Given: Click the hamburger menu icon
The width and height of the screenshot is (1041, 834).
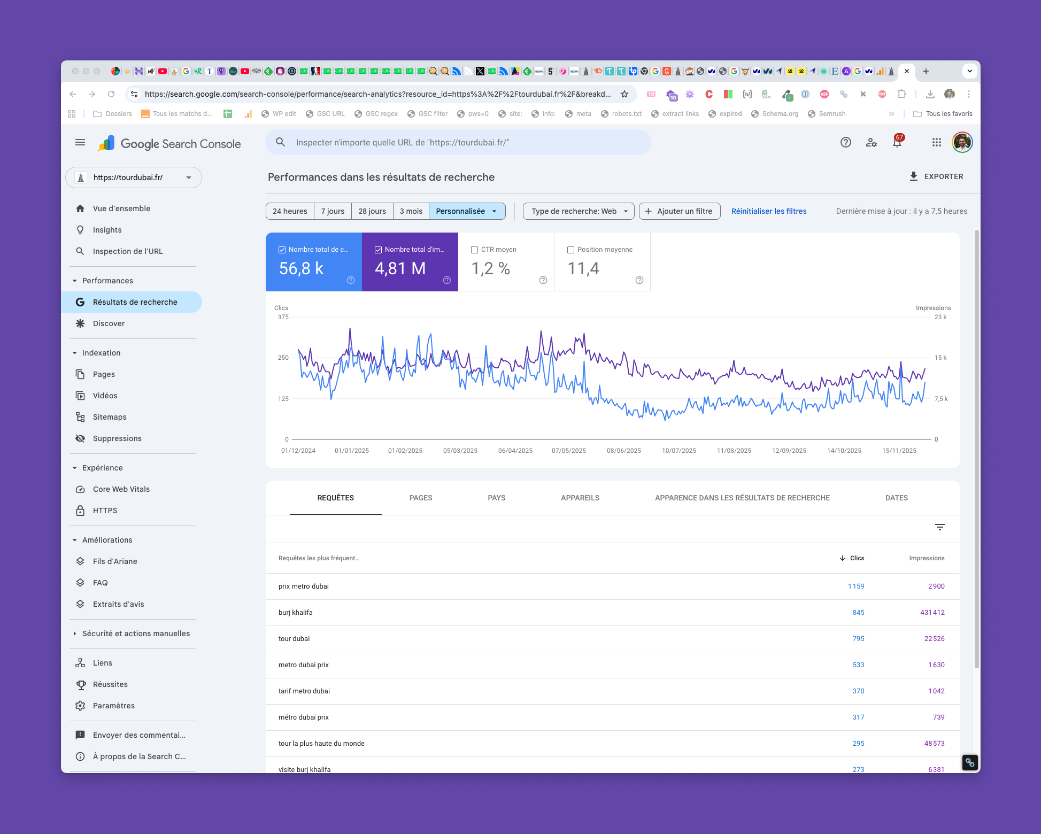Looking at the screenshot, I should (80, 142).
